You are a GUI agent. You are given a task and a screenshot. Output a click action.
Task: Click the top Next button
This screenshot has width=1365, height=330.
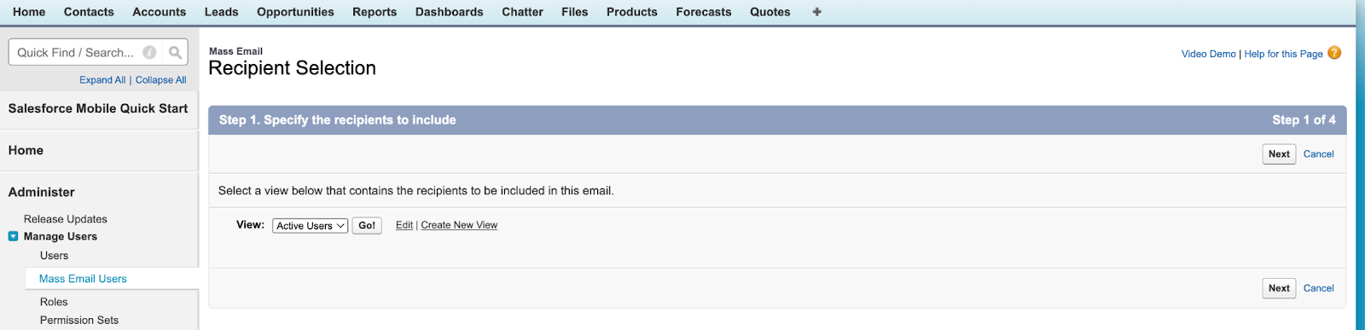(1279, 154)
